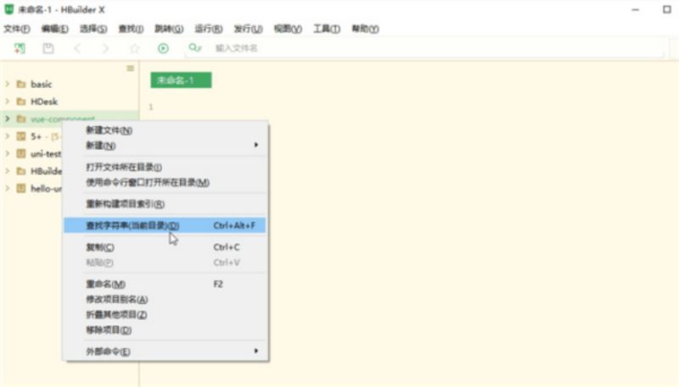
Task: Click the vue-component folder icon
Action: (20, 119)
